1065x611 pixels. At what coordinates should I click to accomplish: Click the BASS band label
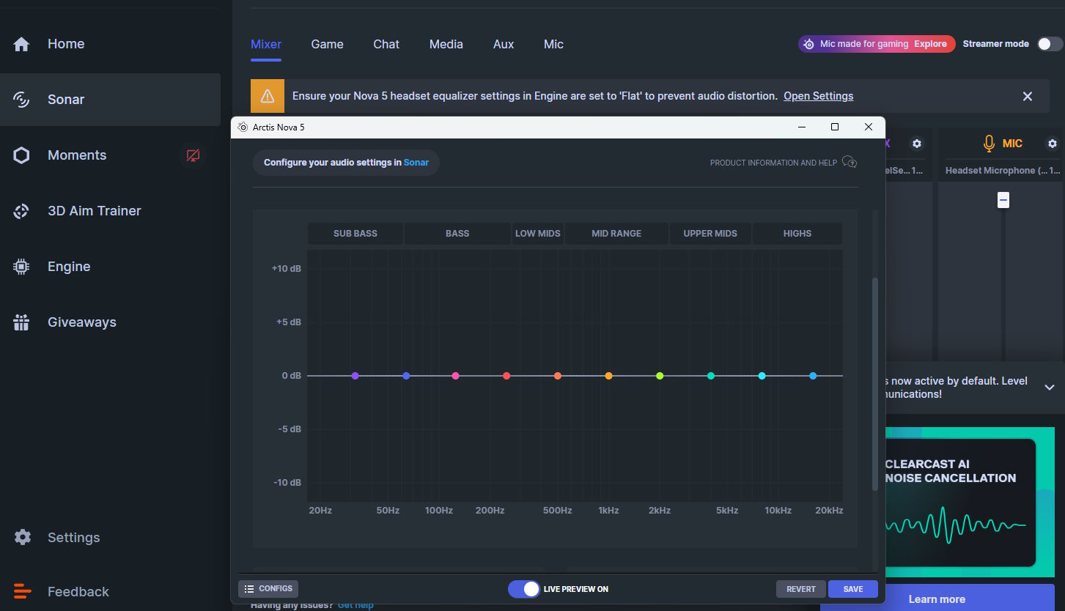point(457,234)
